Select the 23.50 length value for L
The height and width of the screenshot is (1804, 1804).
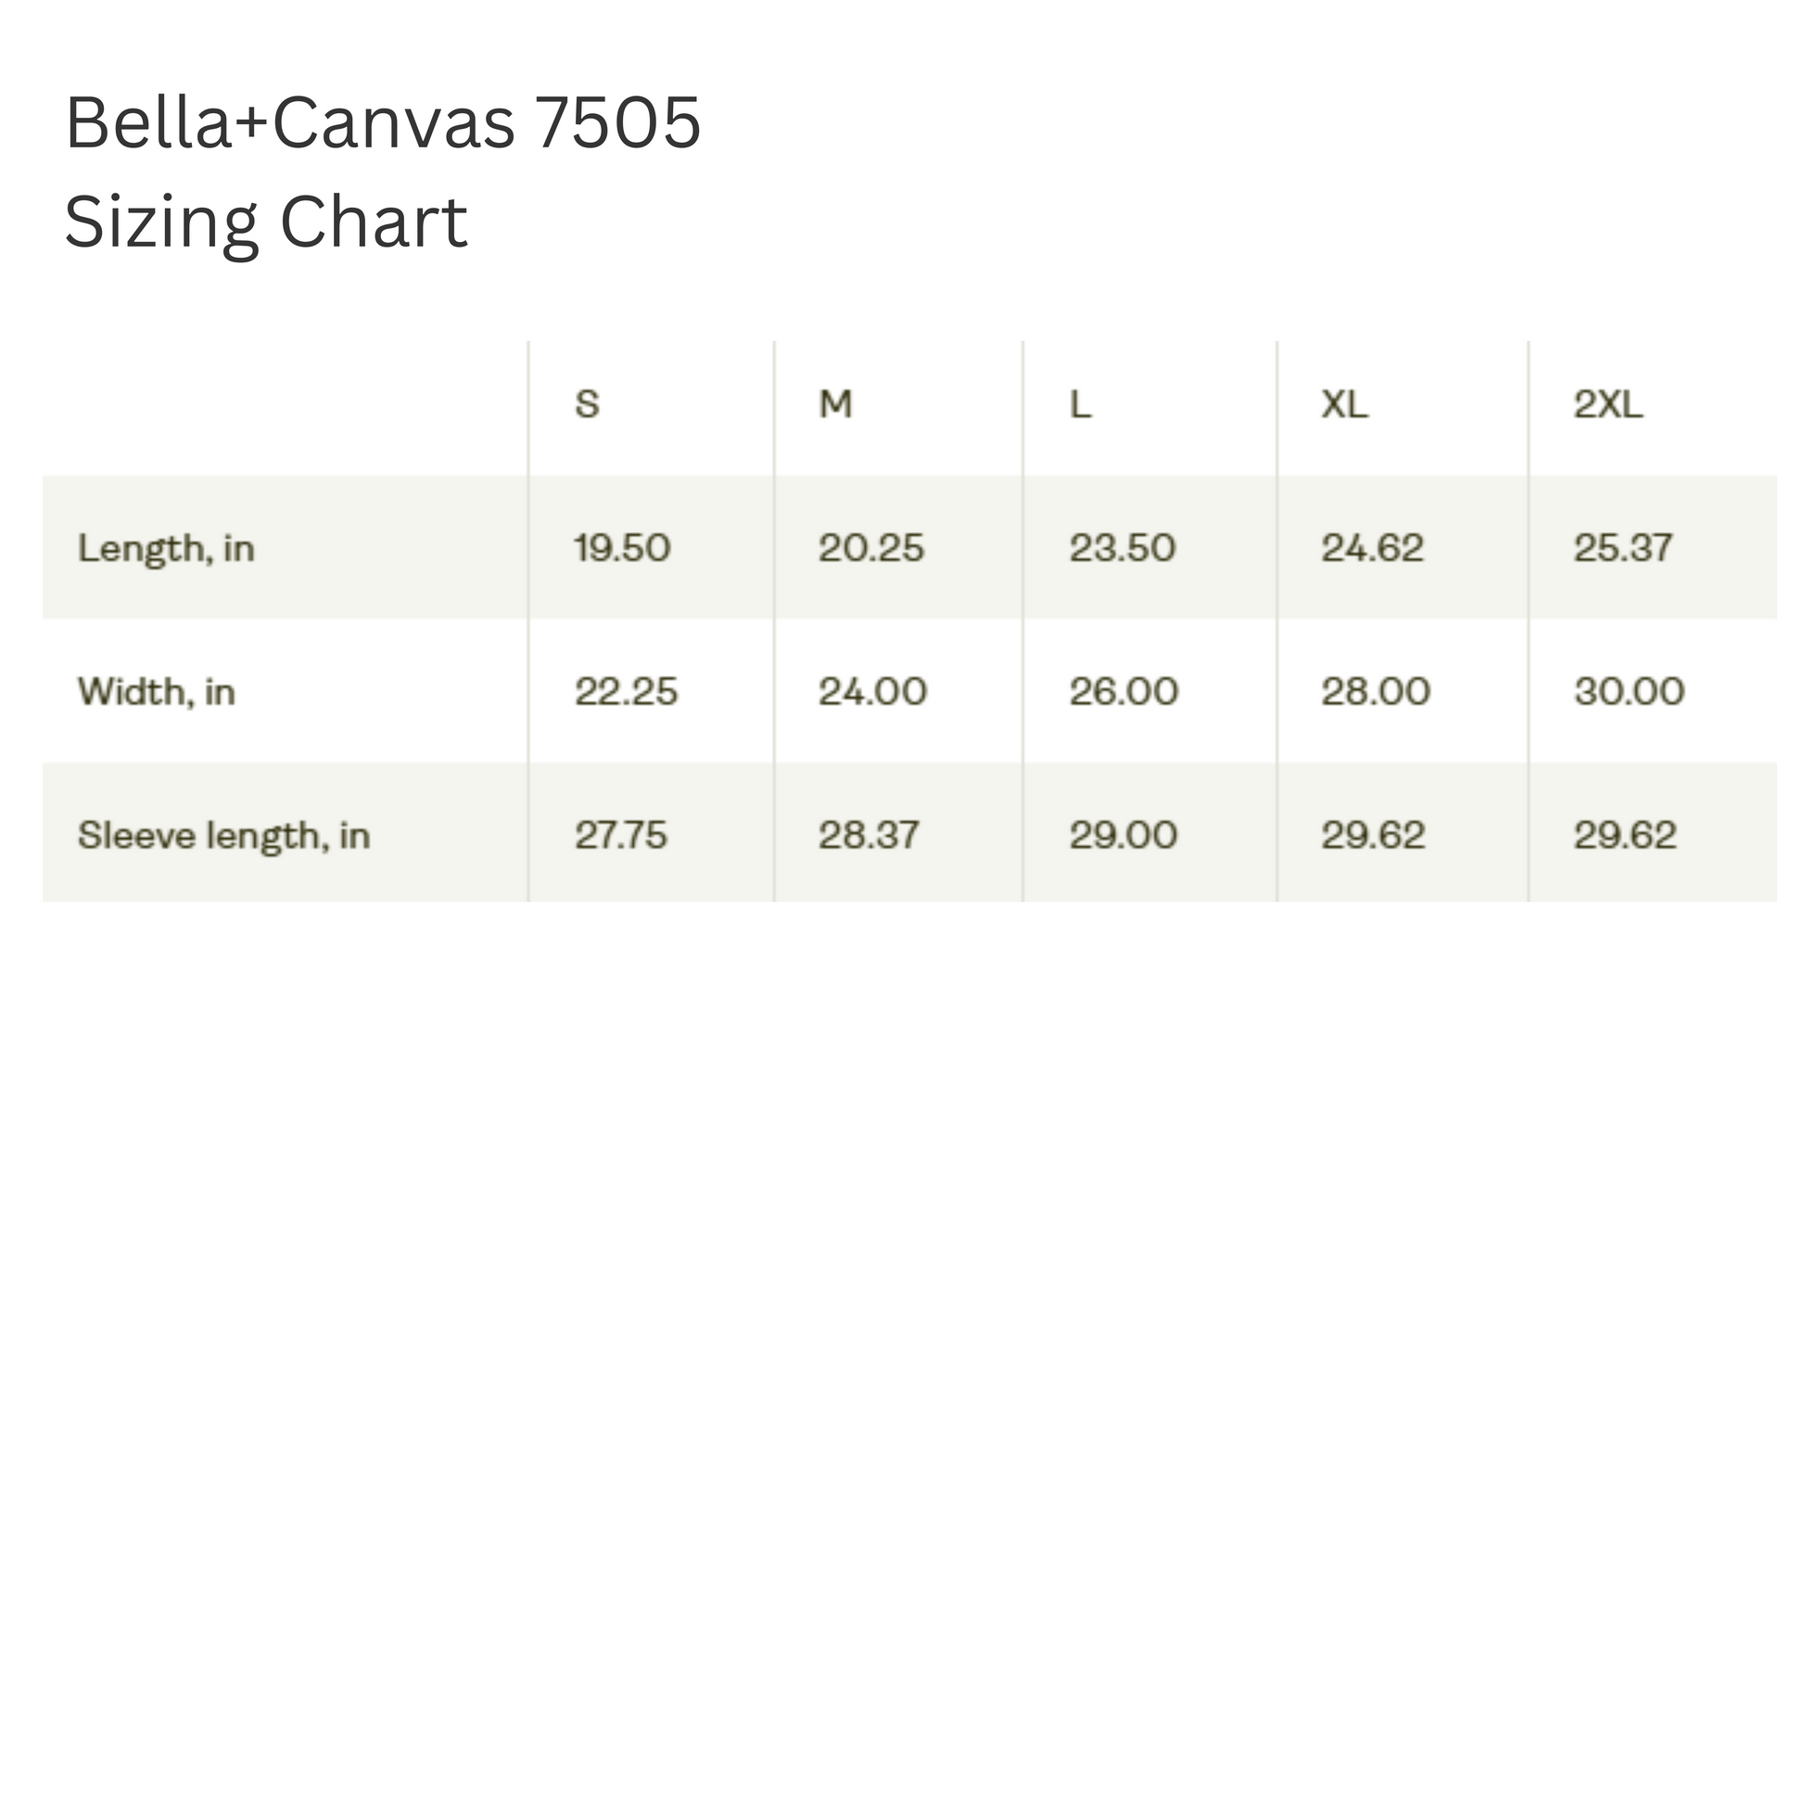point(1123,548)
